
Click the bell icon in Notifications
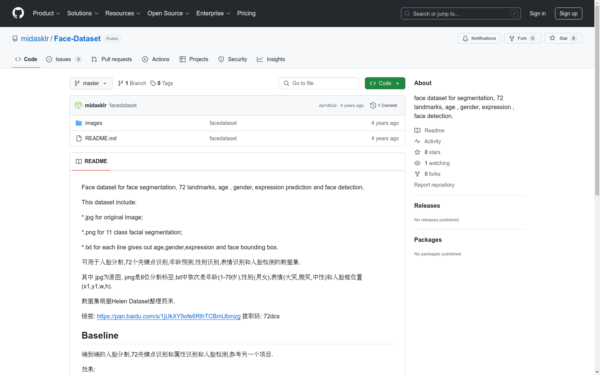click(x=465, y=38)
